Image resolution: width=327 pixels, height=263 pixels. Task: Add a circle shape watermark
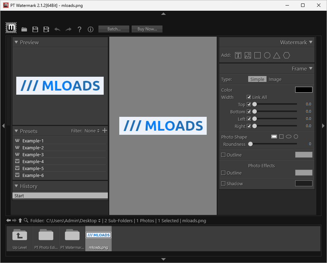pos(267,55)
